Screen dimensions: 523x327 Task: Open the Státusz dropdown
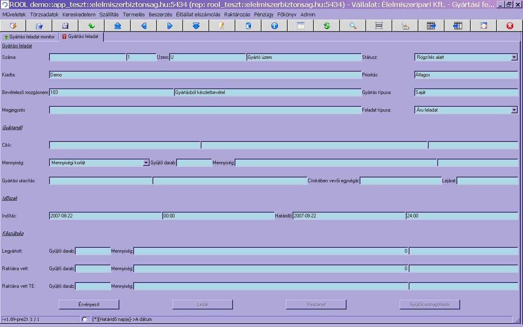pyautogui.click(x=514, y=58)
